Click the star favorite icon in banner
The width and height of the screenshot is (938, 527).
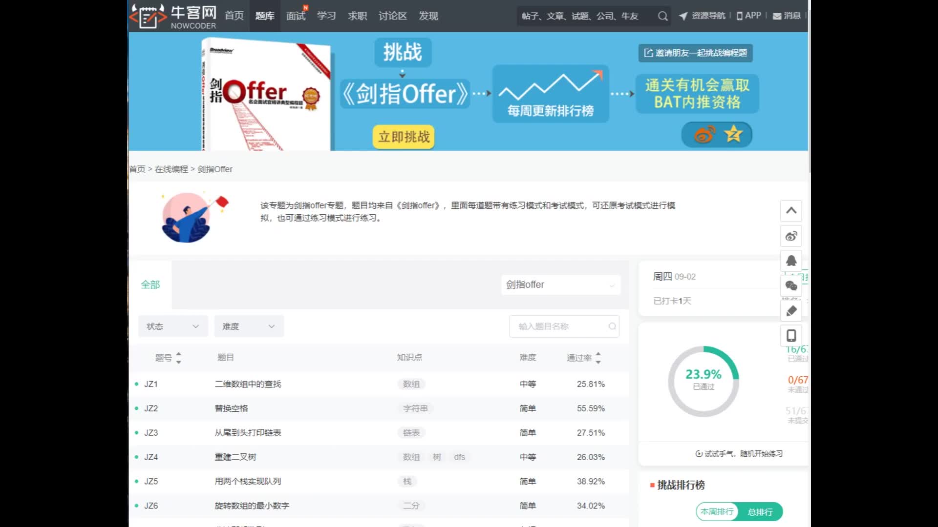733,134
